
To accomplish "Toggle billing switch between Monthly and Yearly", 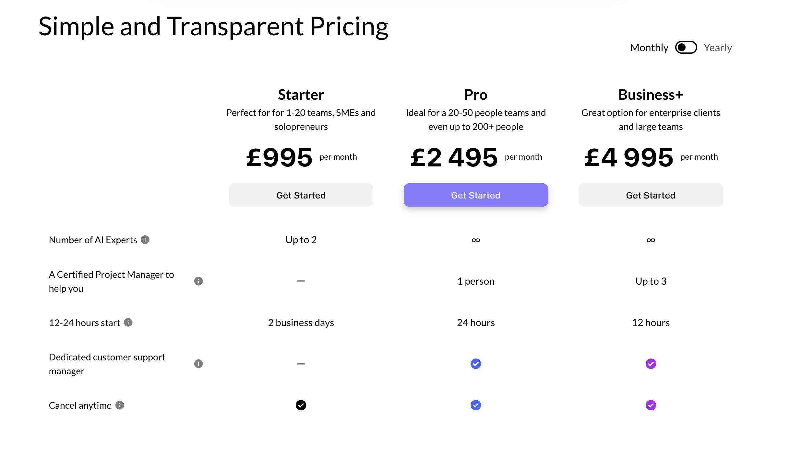I will (x=686, y=48).
